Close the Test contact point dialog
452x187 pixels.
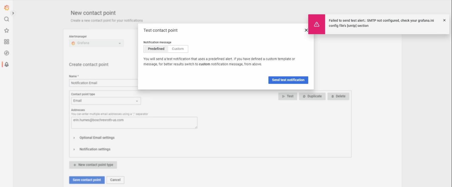click(x=306, y=30)
